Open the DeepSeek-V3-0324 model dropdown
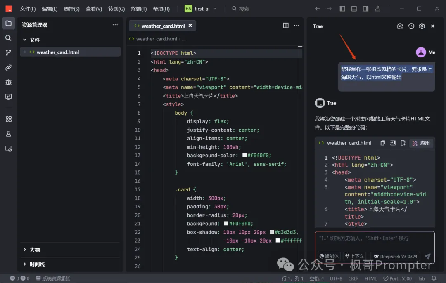The width and height of the screenshot is (446, 283). click(x=395, y=256)
